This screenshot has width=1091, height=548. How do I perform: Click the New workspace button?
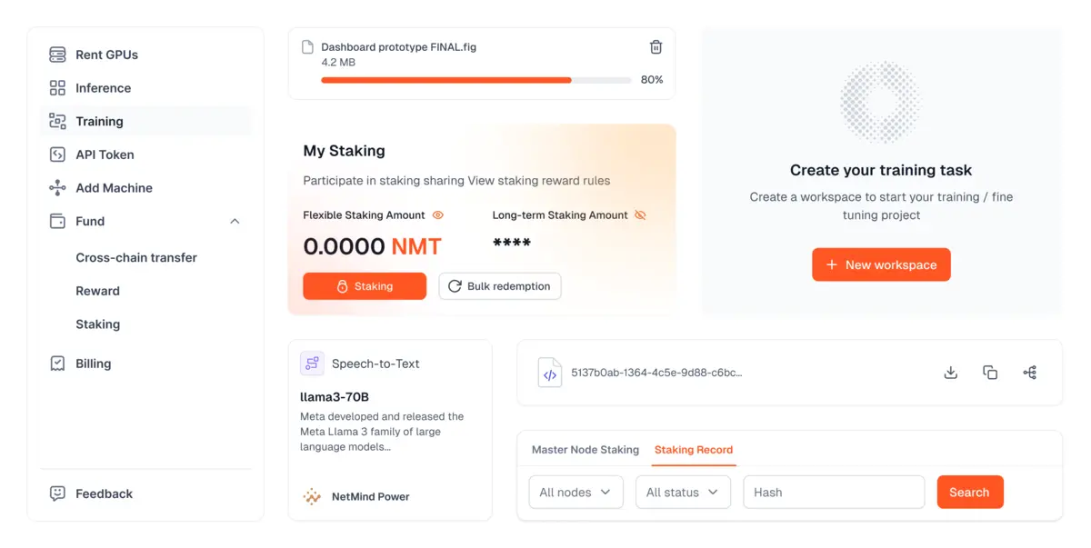coord(881,265)
